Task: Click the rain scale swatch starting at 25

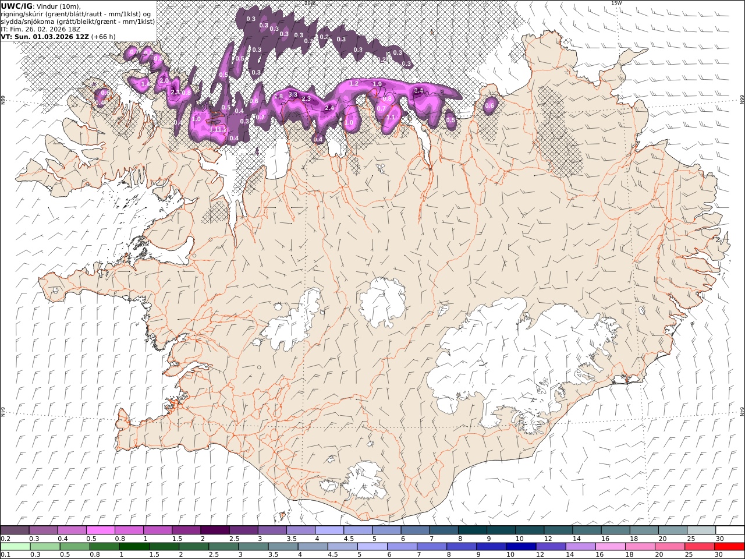Action: point(699,547)
